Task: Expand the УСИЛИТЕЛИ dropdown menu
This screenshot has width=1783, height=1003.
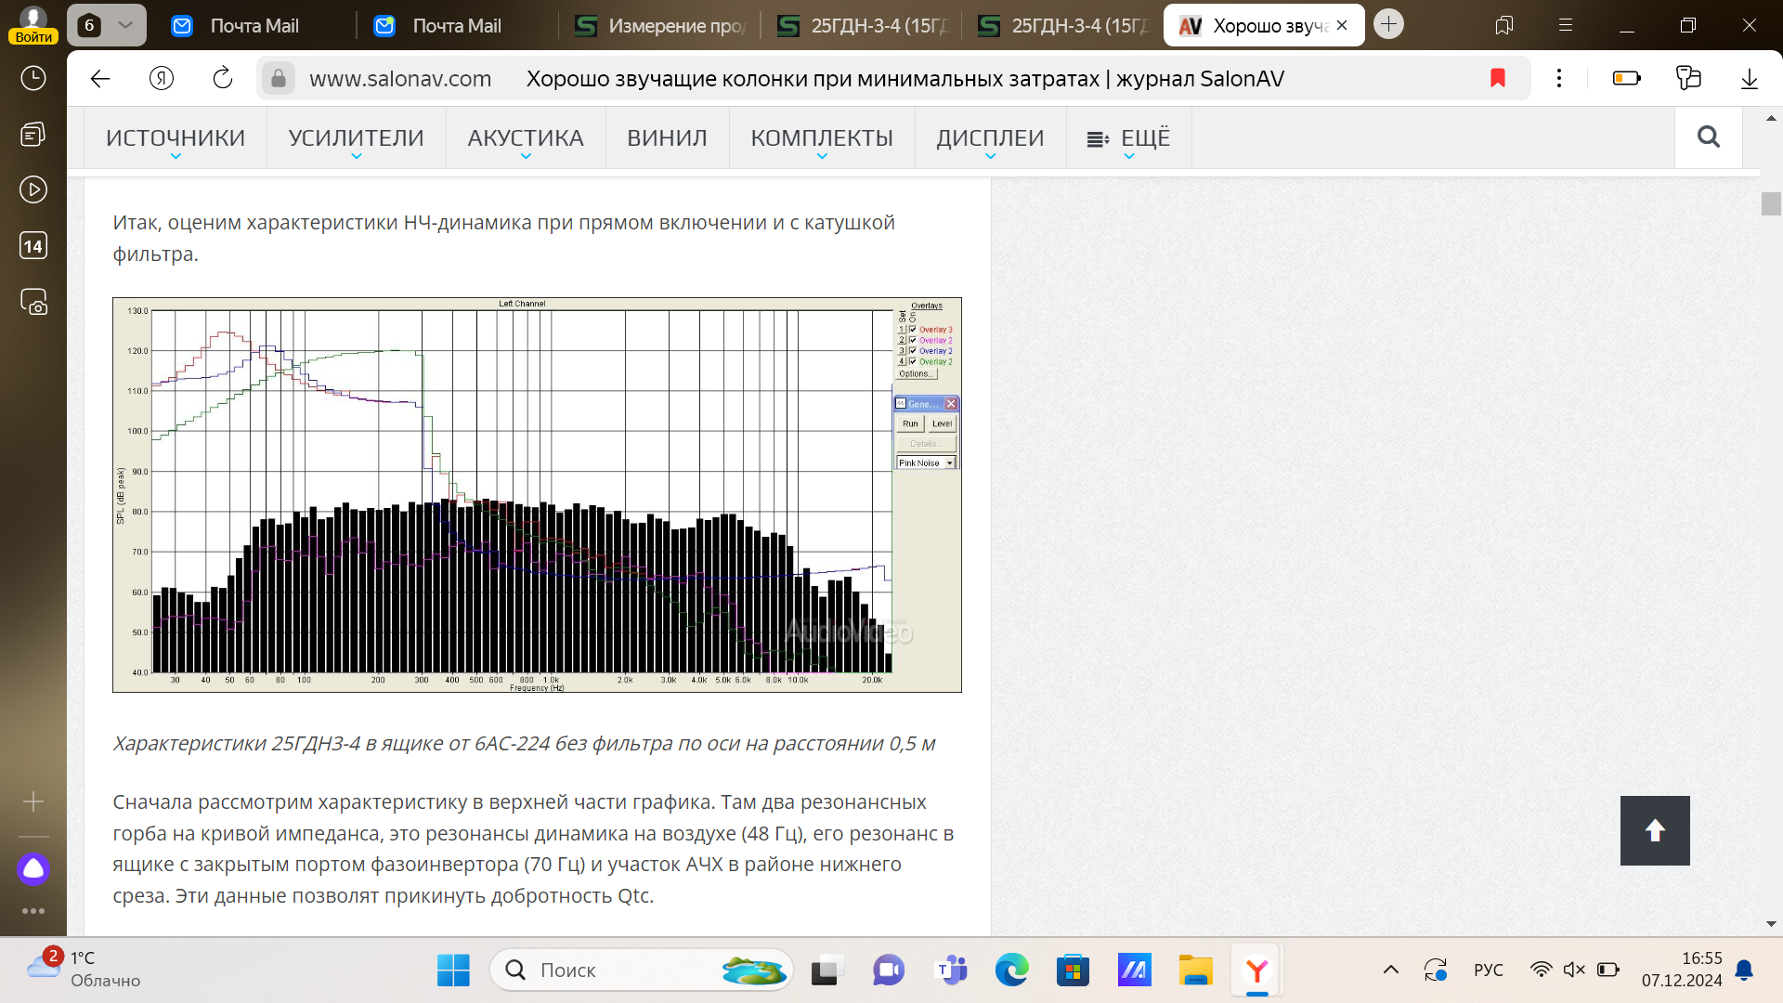Action: pos(356,138)
